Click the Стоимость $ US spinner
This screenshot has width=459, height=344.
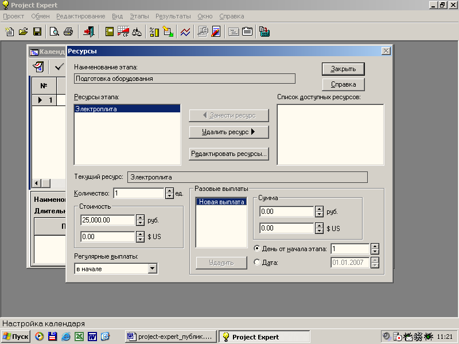[x=140, y=237]
